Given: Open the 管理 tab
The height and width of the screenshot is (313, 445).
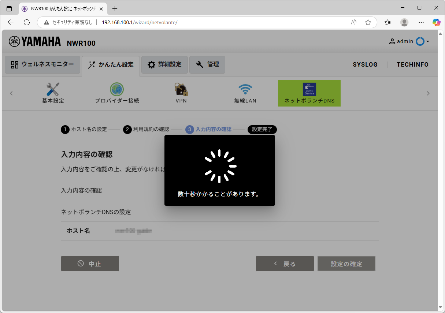Looking at the screenshot, I should pos(207,65).
